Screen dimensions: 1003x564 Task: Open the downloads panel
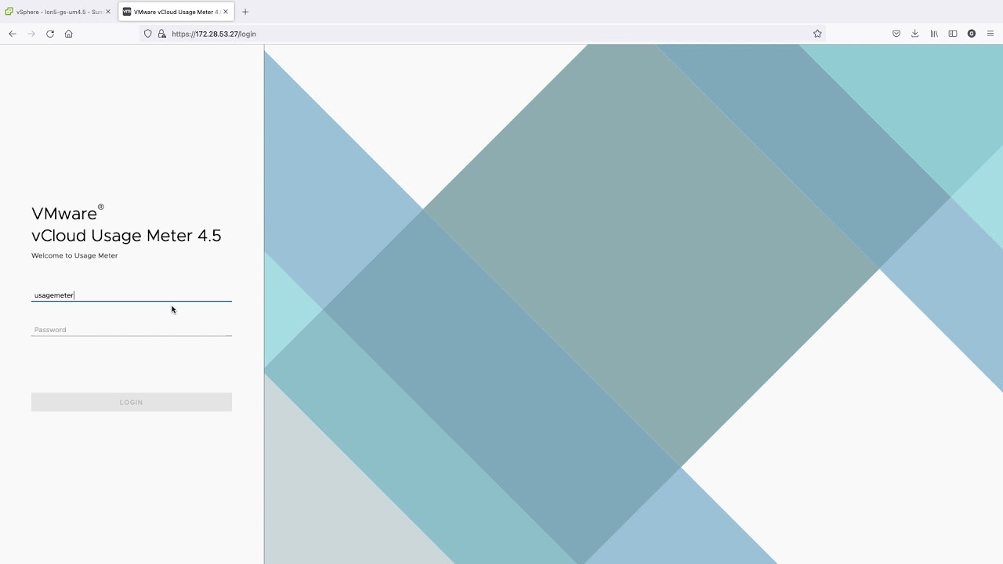(x=915, y=34)
